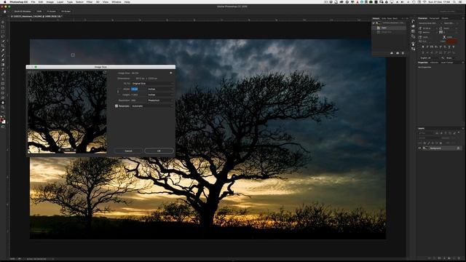This screenshot has width=466, height=262.
Task: Click the OK button in Image Size
Action: 159,151
